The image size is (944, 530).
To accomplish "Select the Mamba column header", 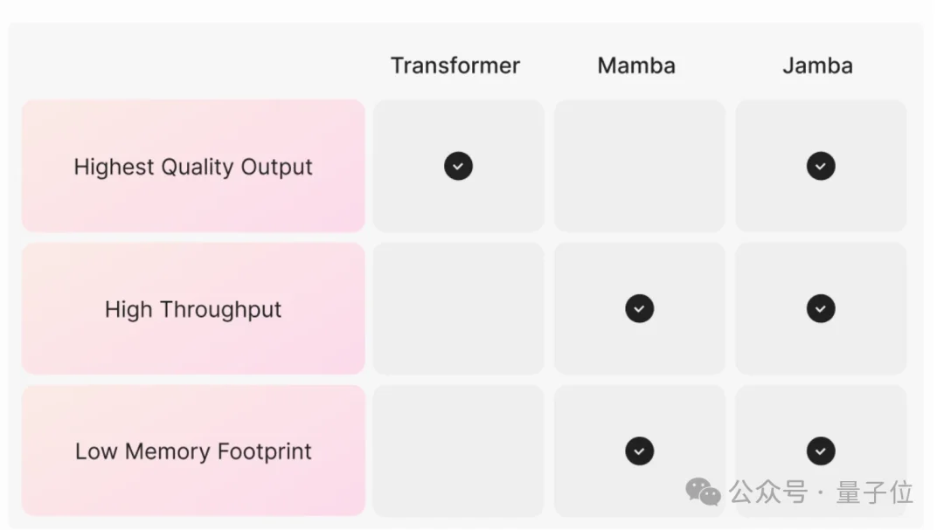I will (636, 65).
